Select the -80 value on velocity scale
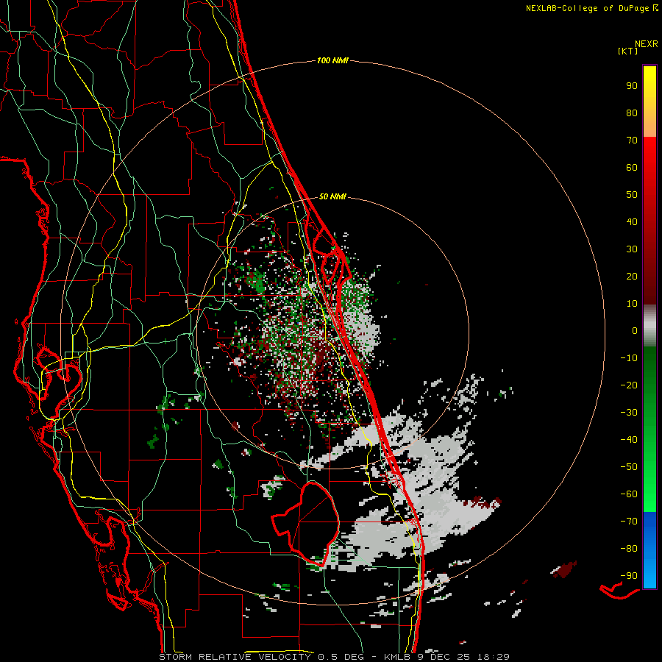The image size is (662, 662). [629, 549]
